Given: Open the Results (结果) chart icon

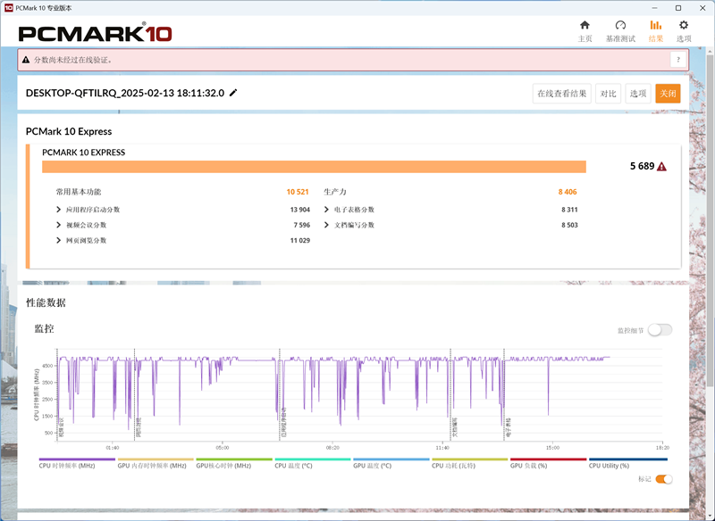Looking at the screenshot, I should pos(655,26).
